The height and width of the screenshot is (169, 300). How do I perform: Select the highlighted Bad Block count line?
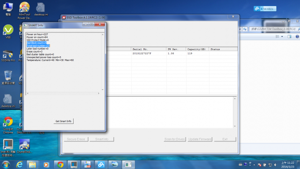pos(37,43)
